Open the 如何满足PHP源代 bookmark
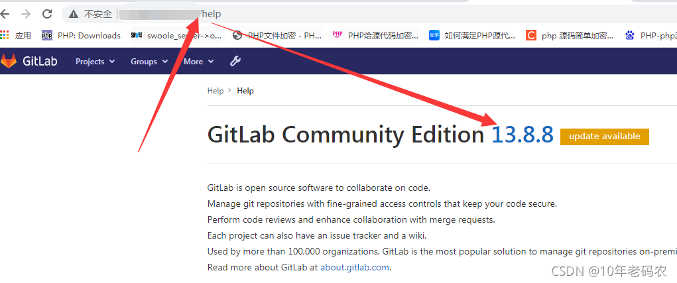Image resolution: width=677 pixels, height=283 pixels. (472, 36)
